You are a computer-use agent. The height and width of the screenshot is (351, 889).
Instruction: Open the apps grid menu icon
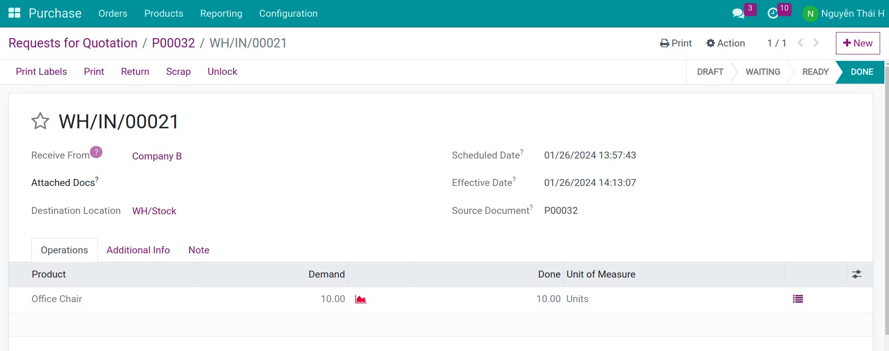pos(14,13)
